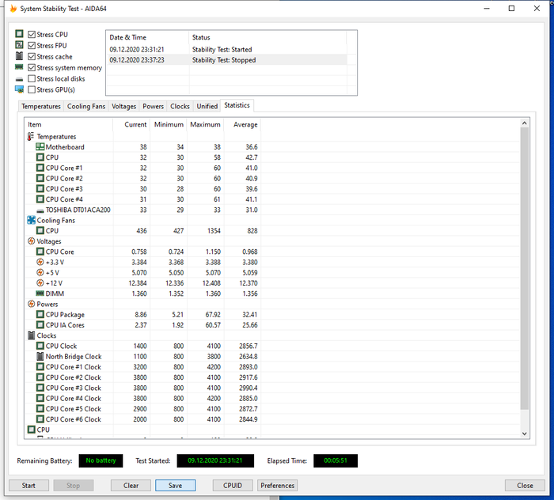
Task: Click the lightning icon of Powers group
Action: 31,304
